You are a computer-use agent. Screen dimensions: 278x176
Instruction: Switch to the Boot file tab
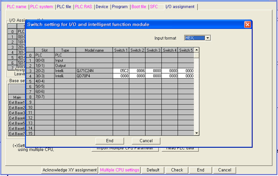pos(139,7)
